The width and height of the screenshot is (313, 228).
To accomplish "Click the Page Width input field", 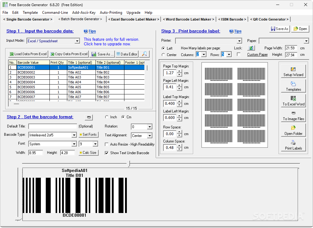I will pos(291,48).
